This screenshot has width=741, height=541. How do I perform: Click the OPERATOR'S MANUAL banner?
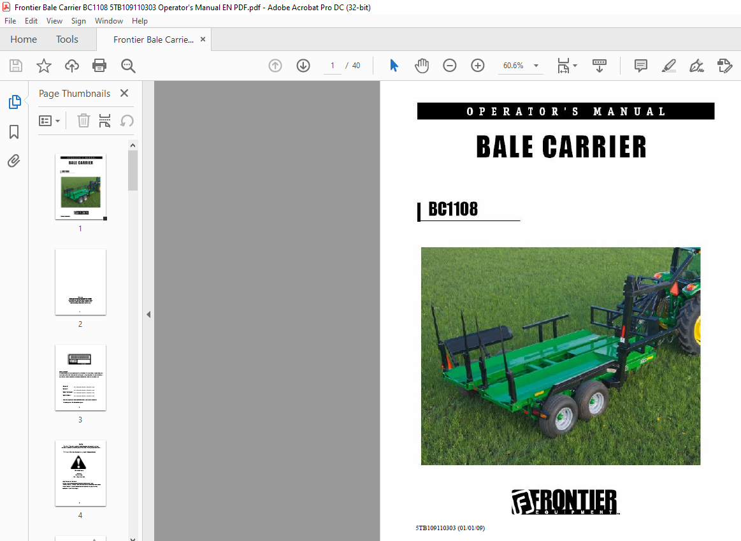[566, 112]
